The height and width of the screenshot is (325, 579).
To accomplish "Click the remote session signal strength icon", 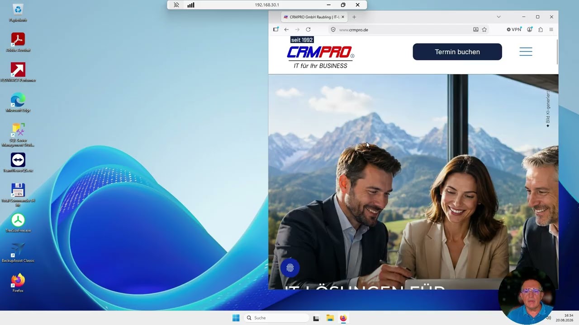I will [x=191, y=5].
